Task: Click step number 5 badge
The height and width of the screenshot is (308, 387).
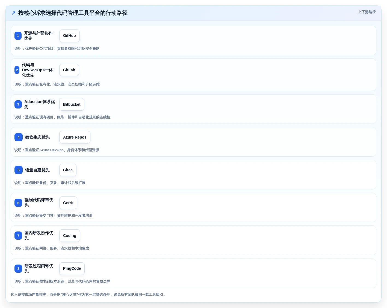Action: click(19, 170)
